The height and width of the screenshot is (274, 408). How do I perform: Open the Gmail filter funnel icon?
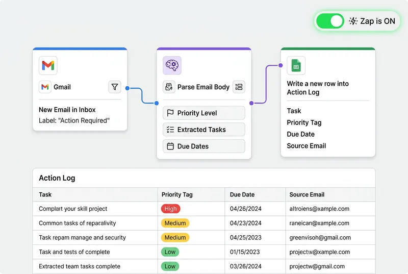pyautogui.click(x=115, y=87)
